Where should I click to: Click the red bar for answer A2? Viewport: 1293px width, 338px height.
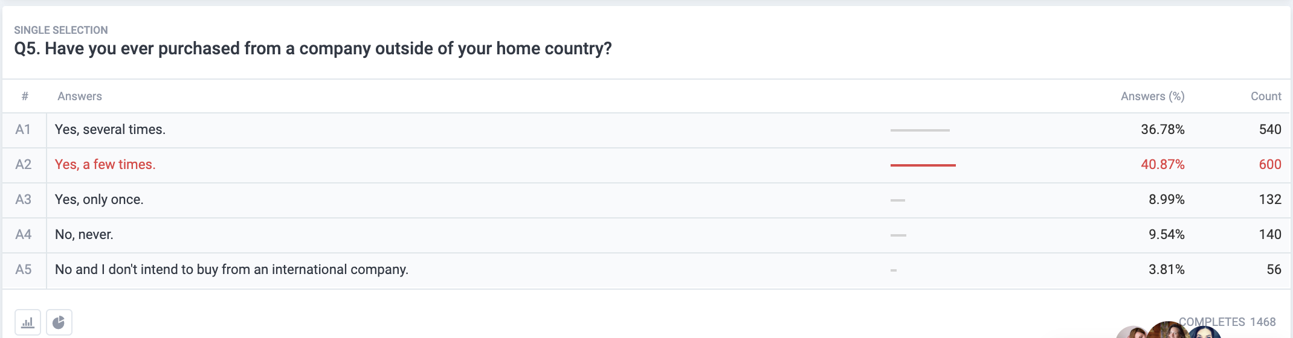(923, 165)
